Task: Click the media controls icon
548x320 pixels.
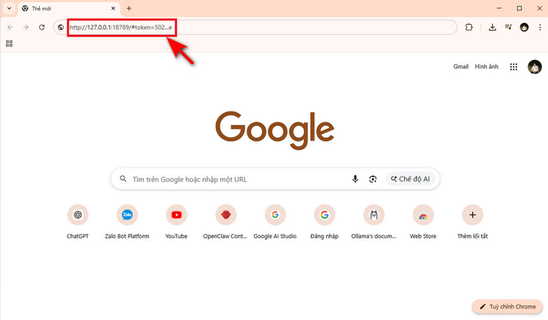Action: (508, 27)
